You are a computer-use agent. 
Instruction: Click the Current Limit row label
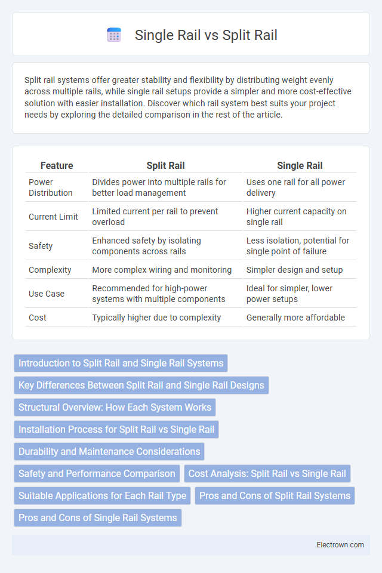point(53,217)
